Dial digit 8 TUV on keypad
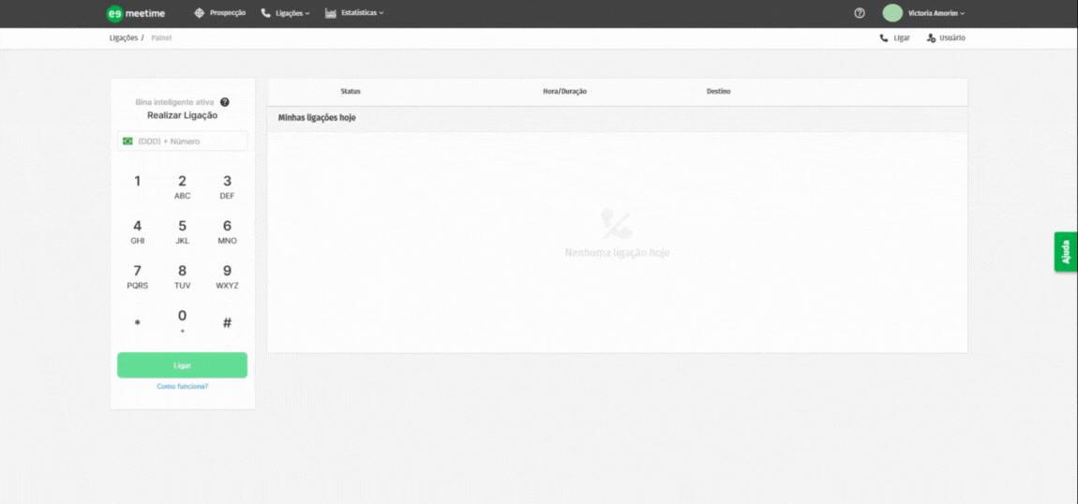The image size is (1078, 504). [x=182, y=276]
